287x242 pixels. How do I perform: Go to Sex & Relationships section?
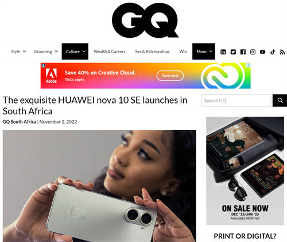click(152, 51)
